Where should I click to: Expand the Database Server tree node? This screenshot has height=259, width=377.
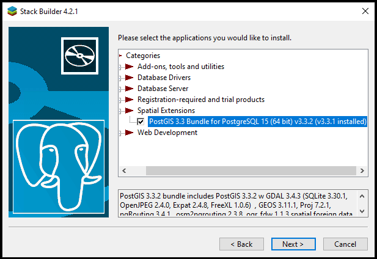point(120,89)
